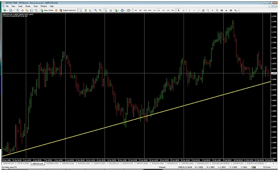
Task: Toggle the Market Watch window icon
Action: click(17, 10)
